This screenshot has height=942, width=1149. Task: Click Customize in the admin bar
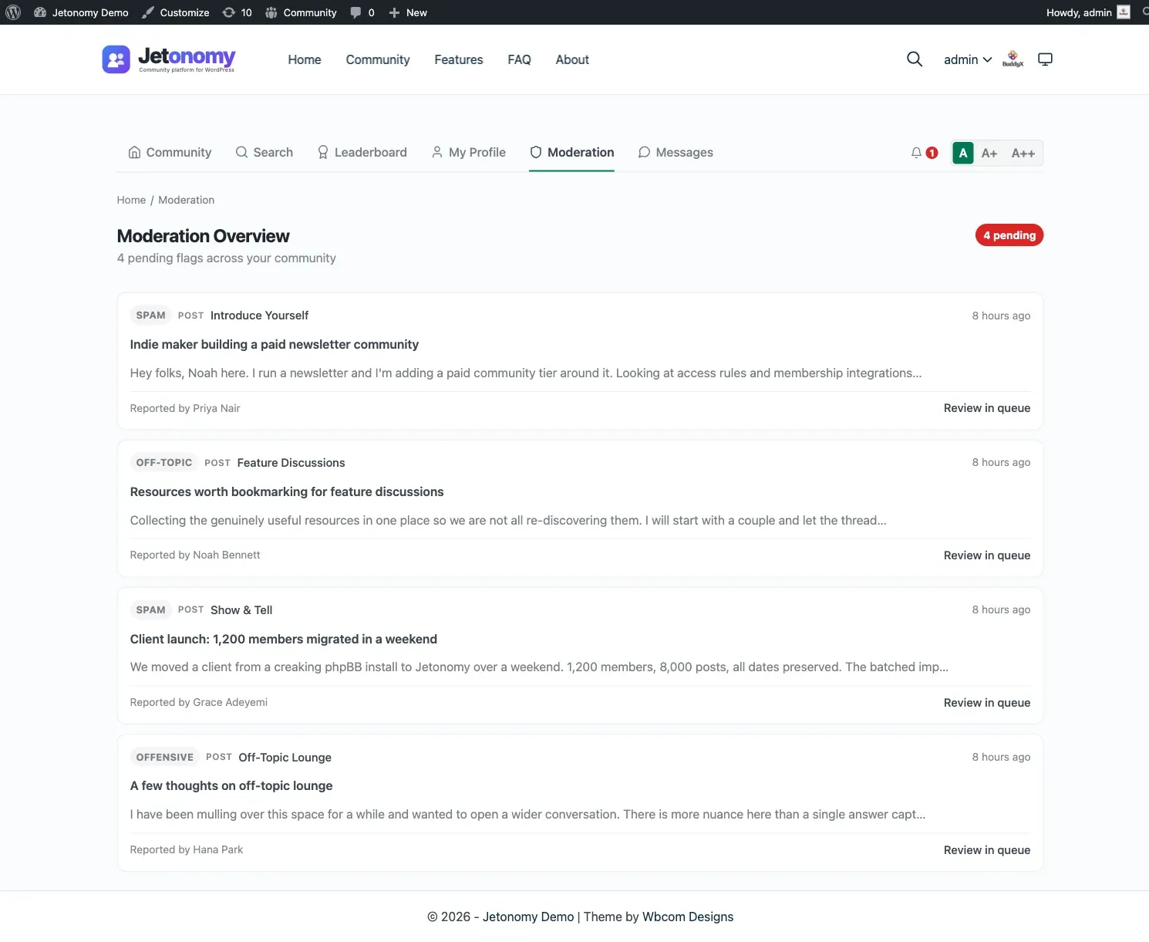coord(176,12)
